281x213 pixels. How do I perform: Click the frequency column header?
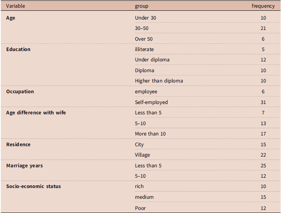tap(263, 6)
